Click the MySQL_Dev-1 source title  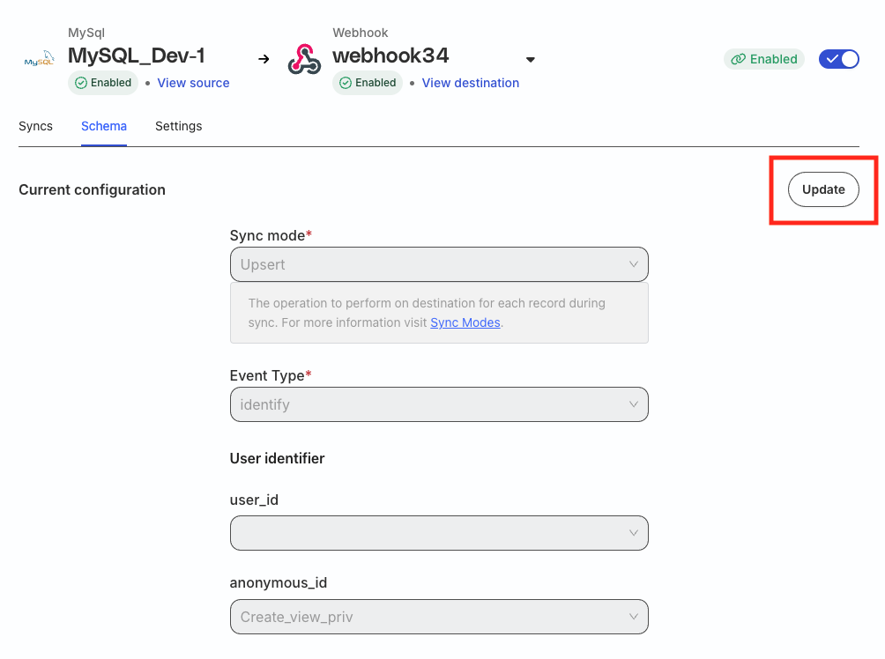(x=136, y=56)
